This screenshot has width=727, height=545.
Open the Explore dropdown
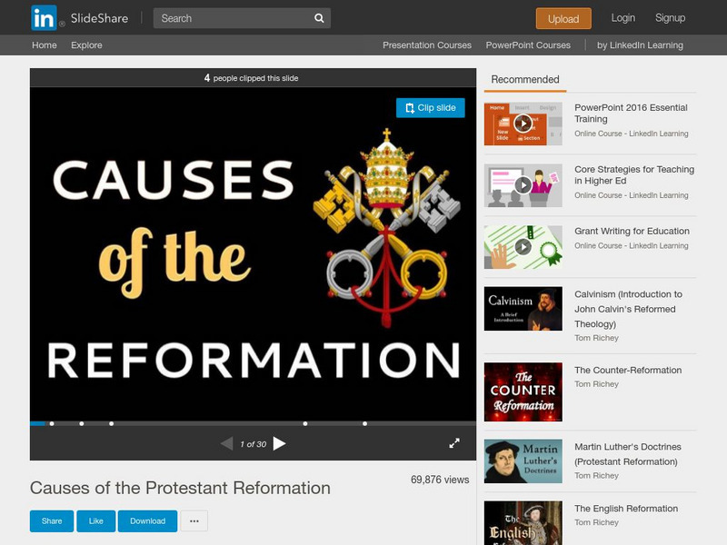click(86, 45)
